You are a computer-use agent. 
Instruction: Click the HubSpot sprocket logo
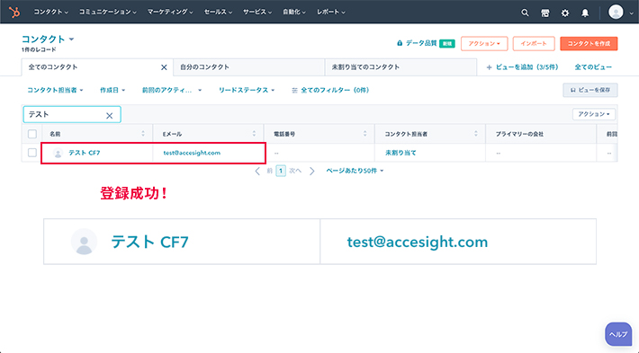(x=14, y=13)
